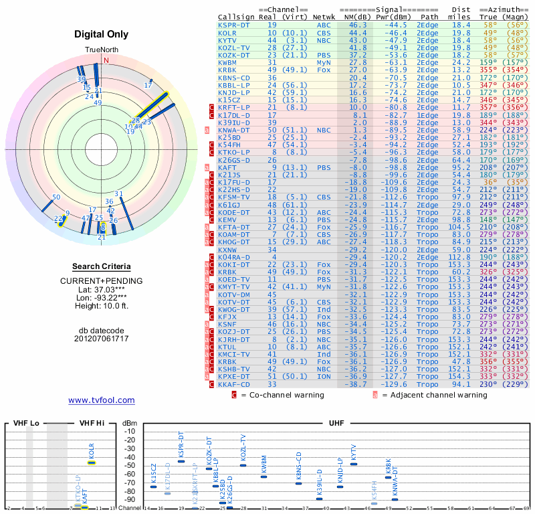Select the datecode '201207061717'

pos(102,339)
